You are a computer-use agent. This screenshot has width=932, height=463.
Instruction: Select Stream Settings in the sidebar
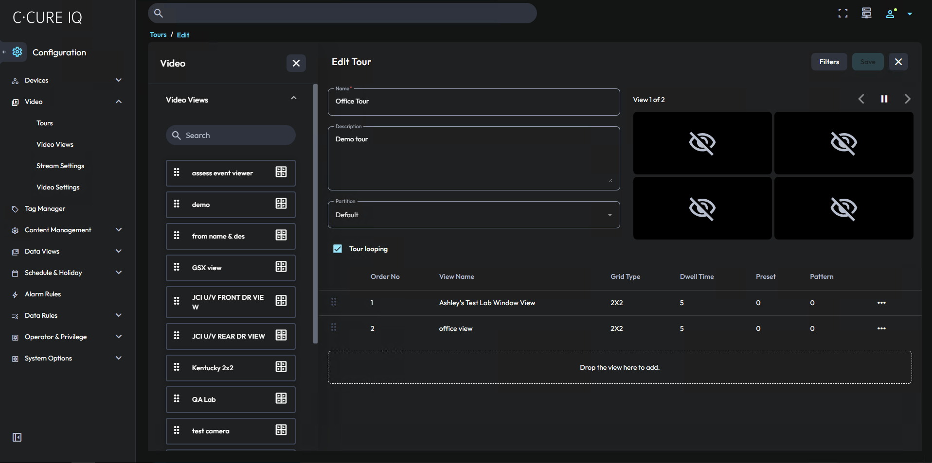tap(60, 166)
